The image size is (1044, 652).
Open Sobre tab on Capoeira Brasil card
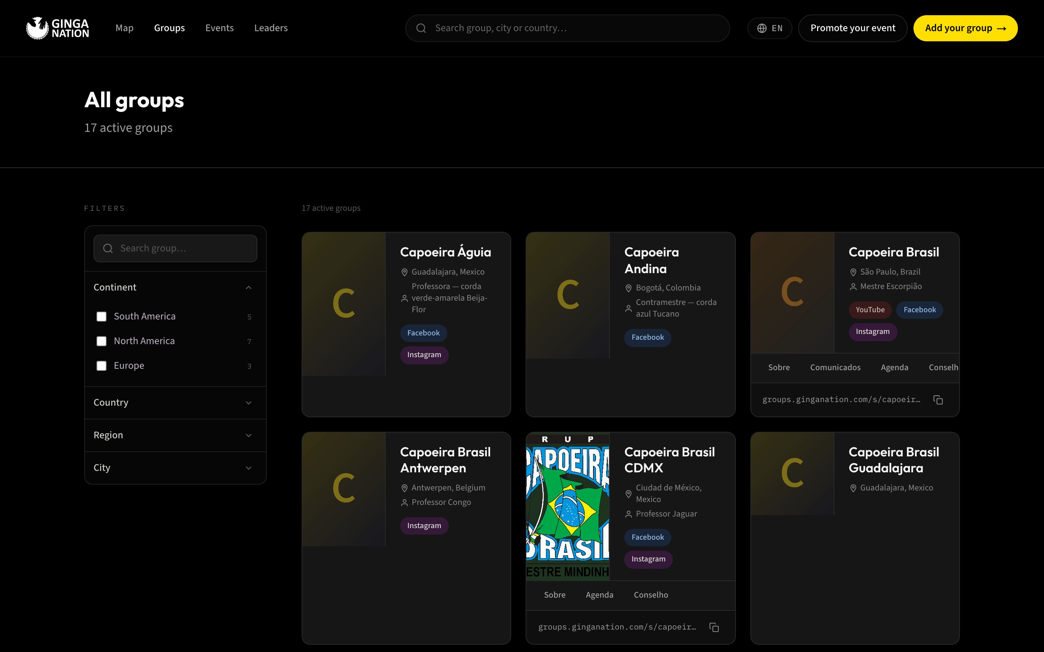(779, 367)
